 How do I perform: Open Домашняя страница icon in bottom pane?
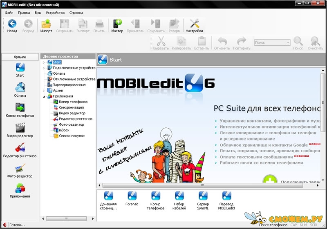click(108, 196)
